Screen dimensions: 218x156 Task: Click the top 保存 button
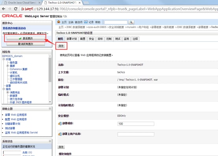tap(61, 46)
